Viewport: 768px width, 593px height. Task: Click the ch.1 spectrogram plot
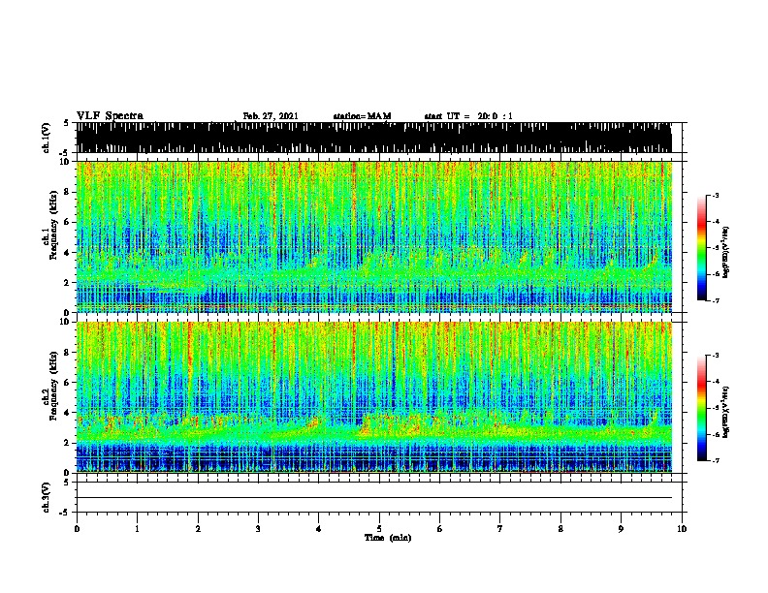point(374,236)
